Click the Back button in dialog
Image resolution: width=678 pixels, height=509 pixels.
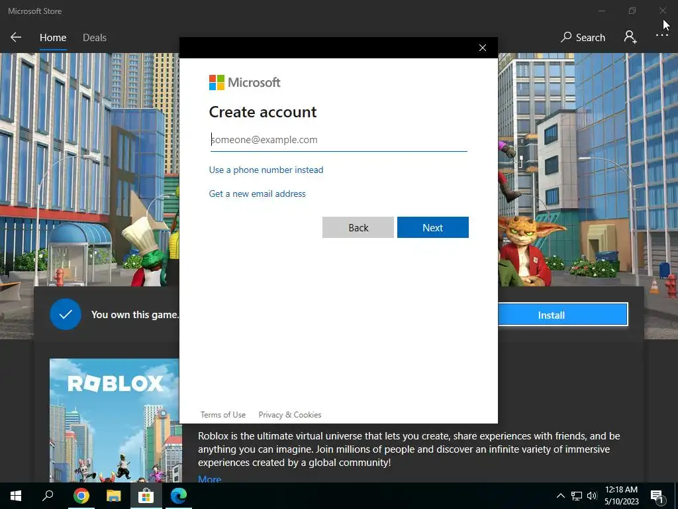[x=358, y=228]
